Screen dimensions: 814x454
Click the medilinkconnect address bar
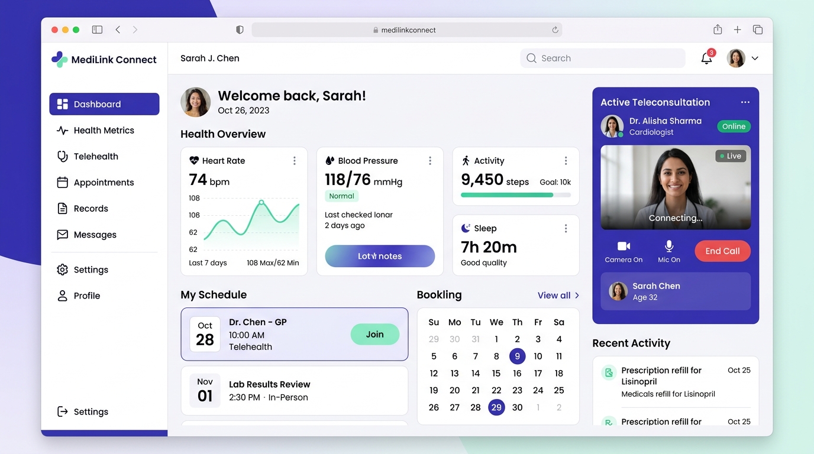pos(407,30)
